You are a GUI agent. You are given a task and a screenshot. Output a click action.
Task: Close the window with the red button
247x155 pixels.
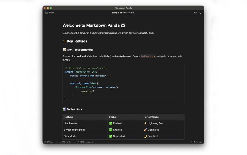(x=45, y=8)
